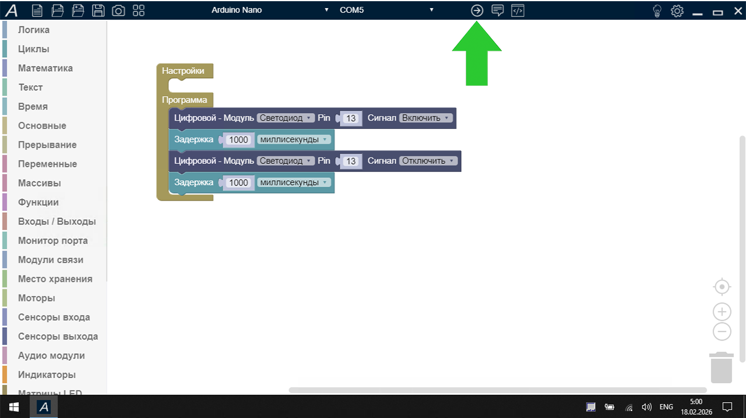Screen dimensions: 746x418
Task: Open the Включить signal dropdown
Action: pyautogui.click(x=425, y=118)
